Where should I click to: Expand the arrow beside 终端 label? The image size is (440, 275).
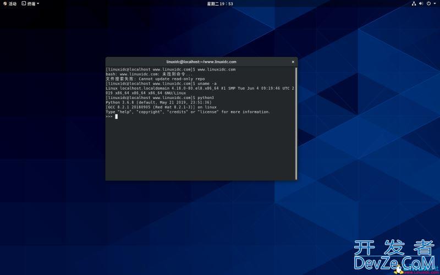click(x=38, y=4)
